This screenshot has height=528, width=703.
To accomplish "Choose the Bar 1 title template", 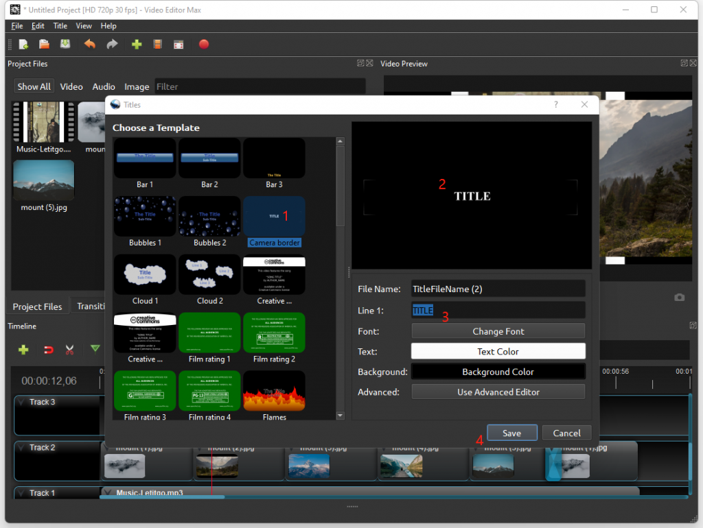I will pos(145,163).
